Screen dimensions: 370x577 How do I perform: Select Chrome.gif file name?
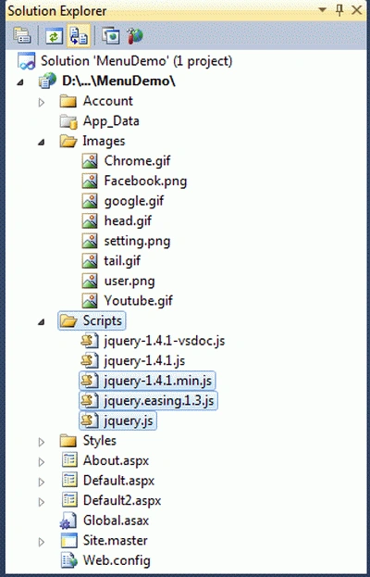click(x=138, y=161)
